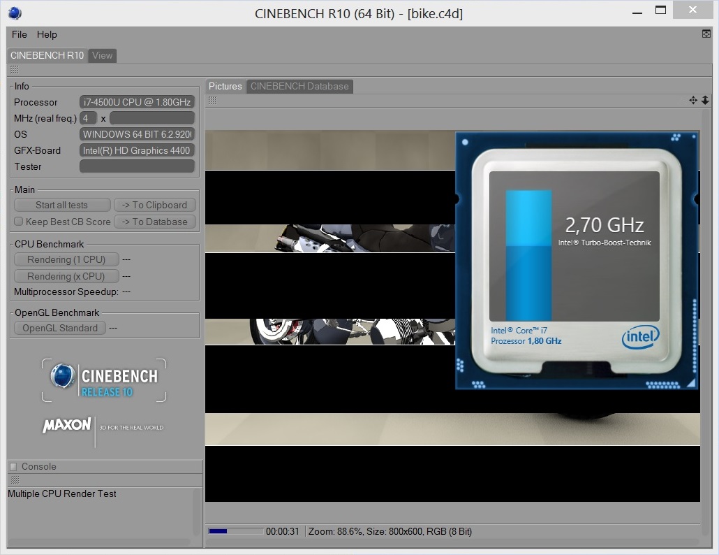This screenshot has width=719, height=555.
Task: Click the grip handle below Pictures tab
Action: [x=212, y=100]
